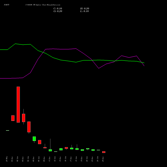Select the tall red candle on 02 Jun
167x167 pixels.
[18, 105]
